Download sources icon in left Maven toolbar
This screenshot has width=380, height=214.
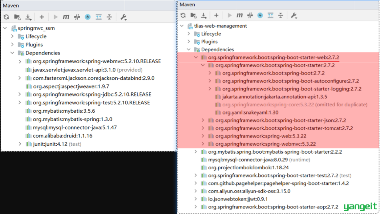28,17
